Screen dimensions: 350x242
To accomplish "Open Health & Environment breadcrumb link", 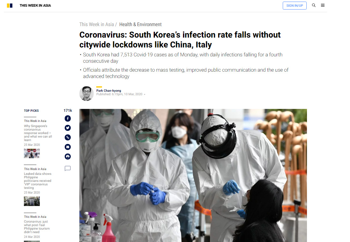I will 140,25.
